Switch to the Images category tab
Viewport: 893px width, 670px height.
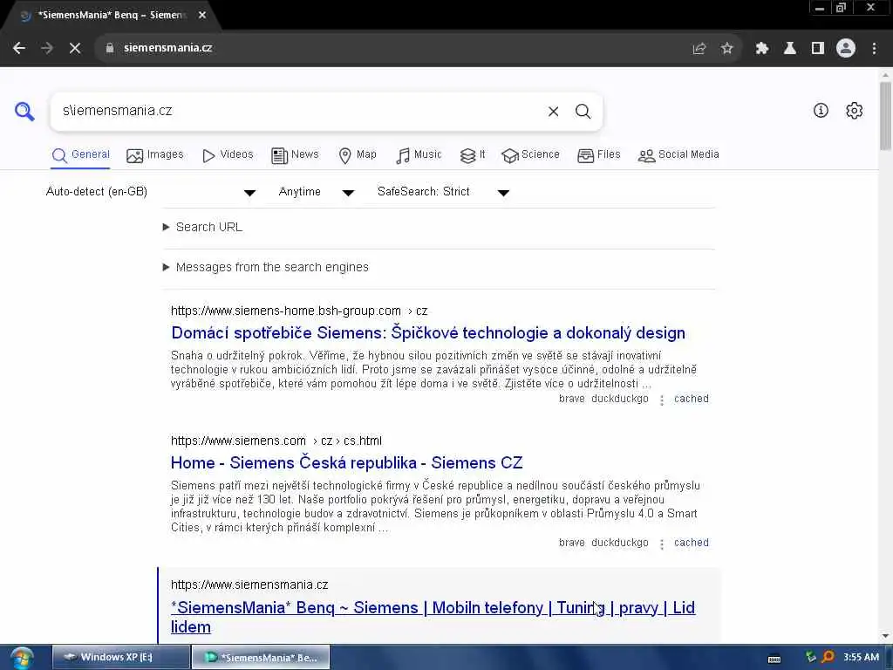click(155, 155)
